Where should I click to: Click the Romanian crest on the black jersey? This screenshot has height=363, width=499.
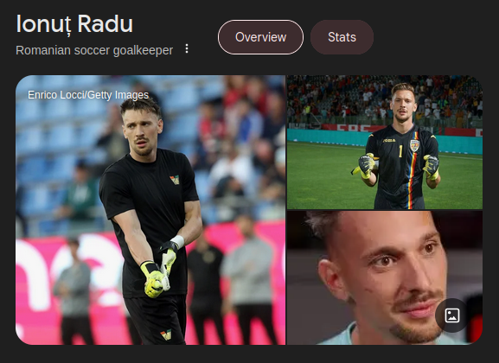coord(414,146)
